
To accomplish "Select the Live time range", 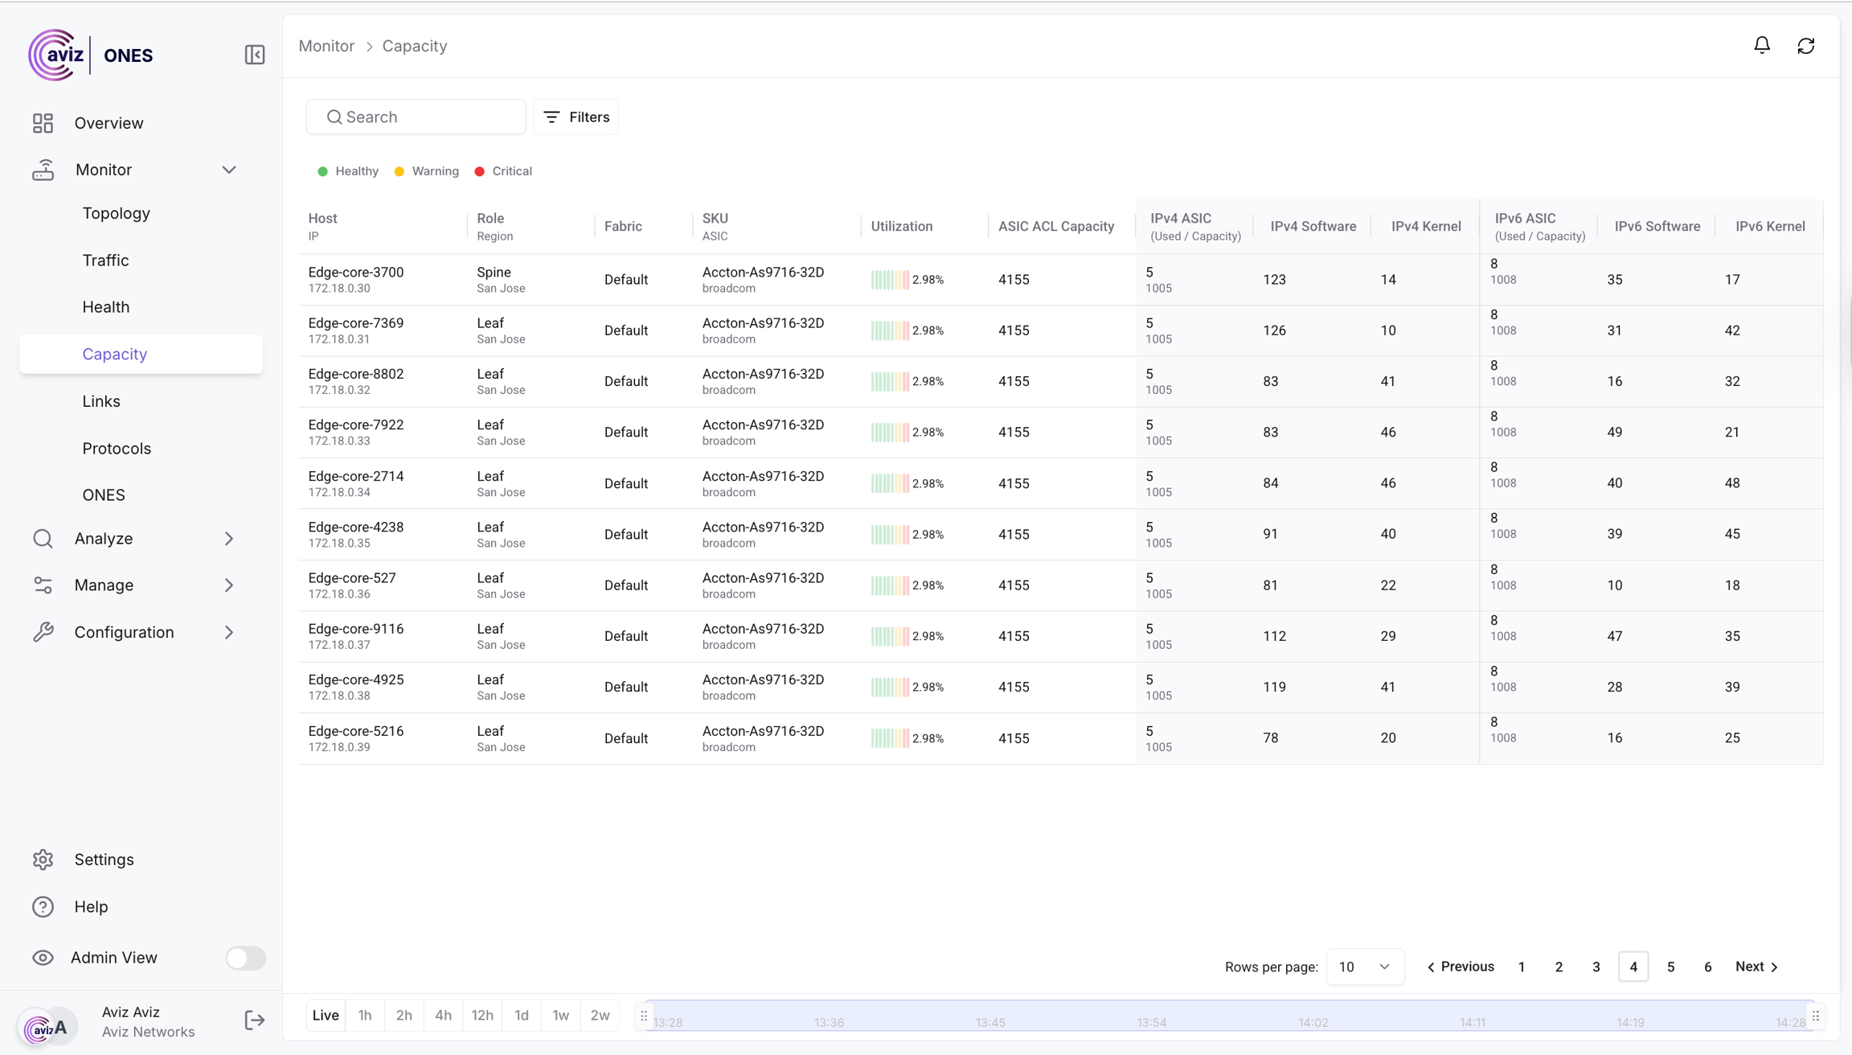I will tap(326, 1016).
